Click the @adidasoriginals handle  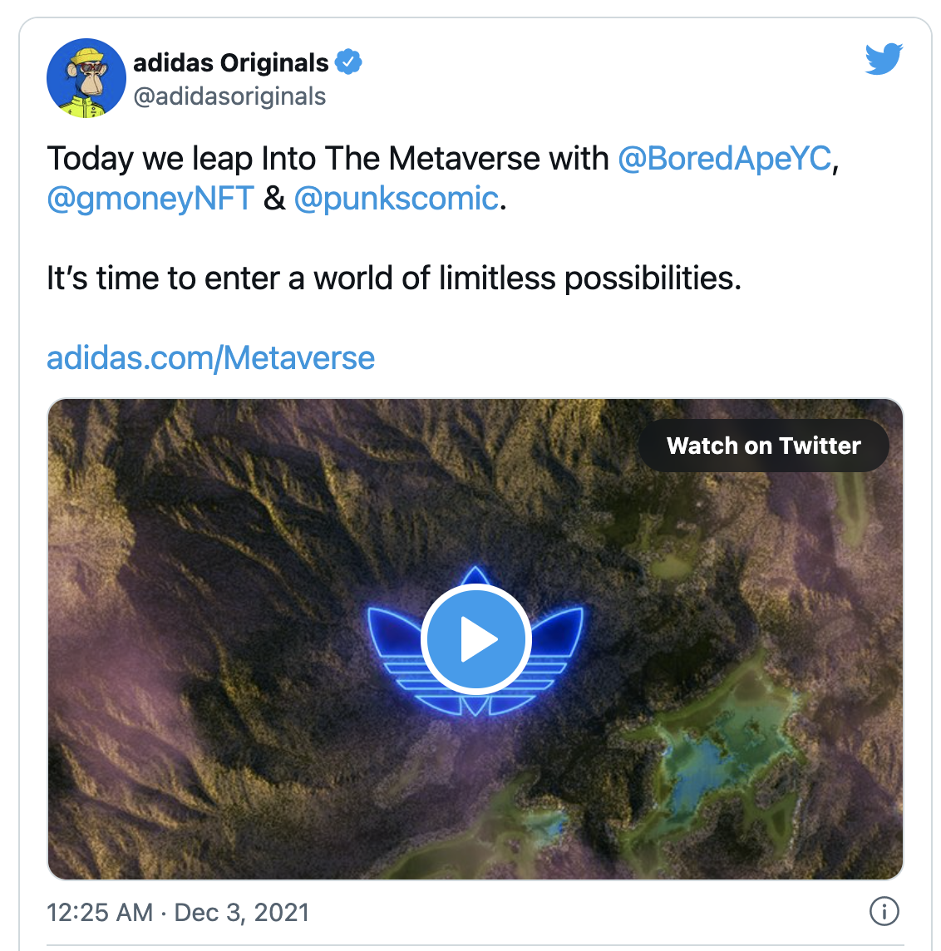point(229,96)
